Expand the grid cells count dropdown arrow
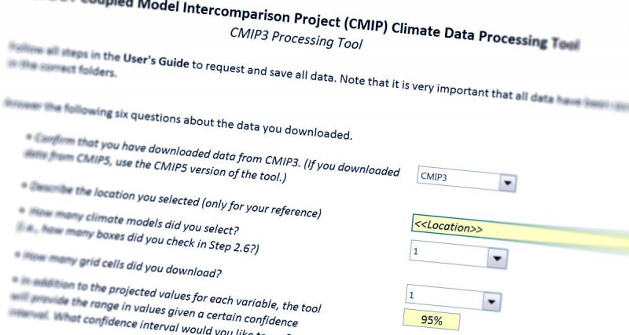The image size is (629, 335). click(x=491, y=300)
